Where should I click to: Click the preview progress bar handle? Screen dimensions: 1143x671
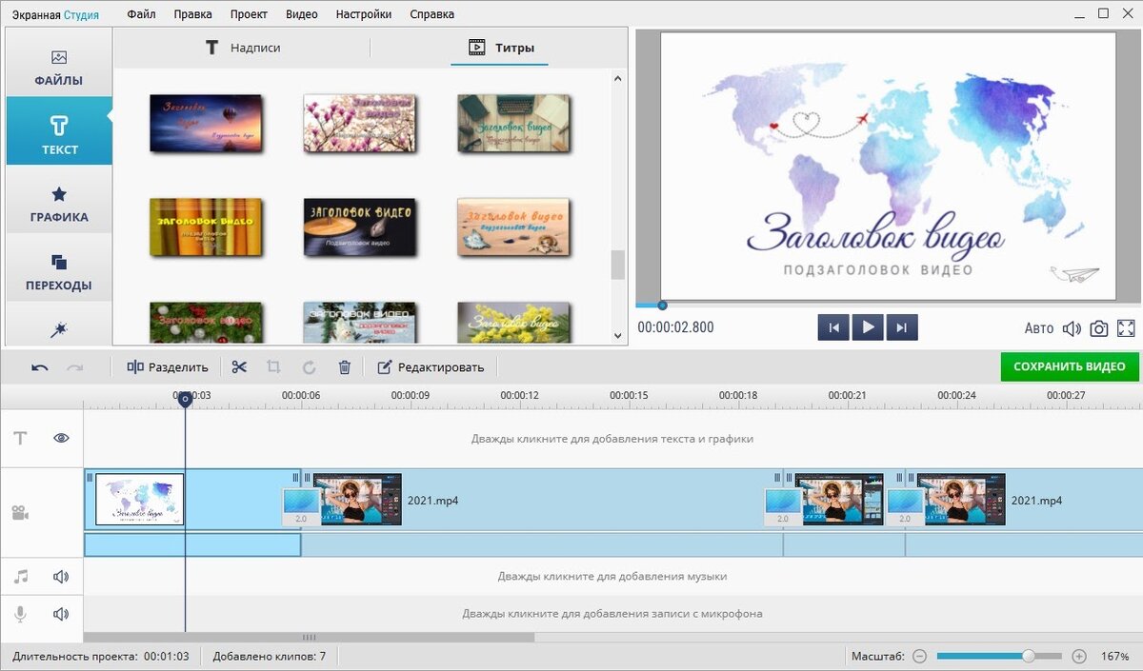[662, 306]
